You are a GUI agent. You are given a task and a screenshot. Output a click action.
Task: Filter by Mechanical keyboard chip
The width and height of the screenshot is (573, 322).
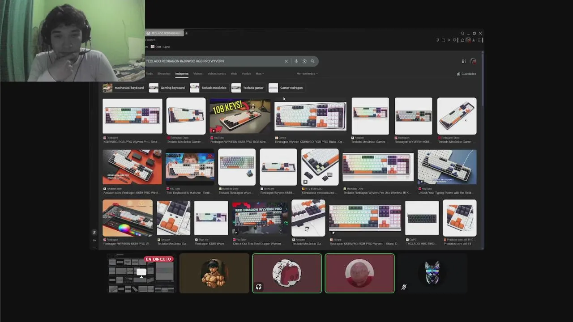click(x=124, y=88)
